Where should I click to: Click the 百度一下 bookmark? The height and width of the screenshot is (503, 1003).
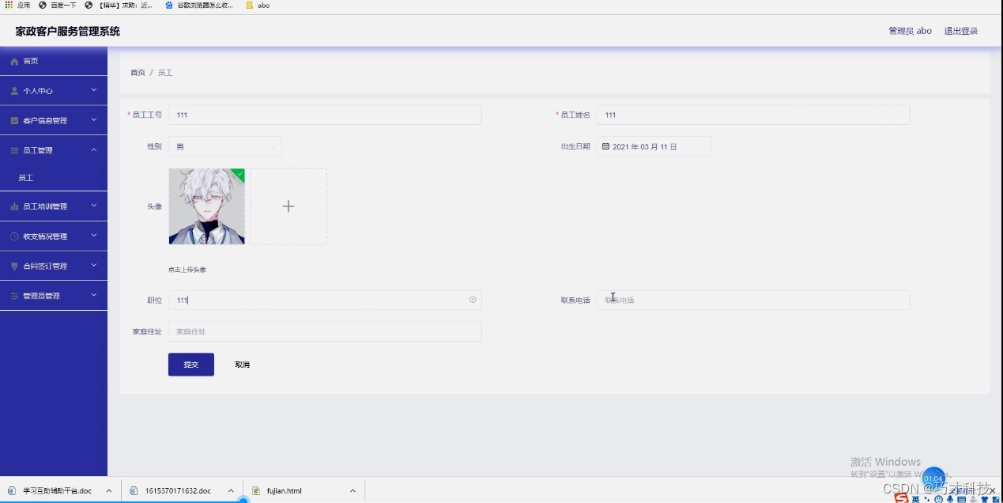coord(58,5)
